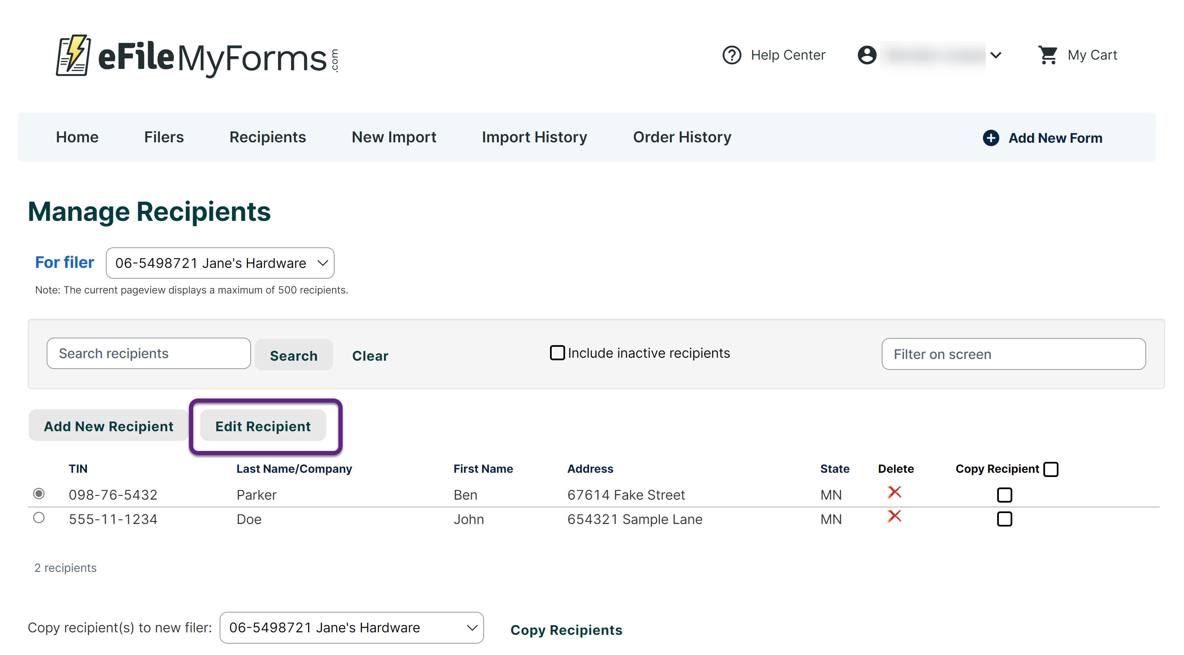The image size is (1184, 655).
Task: Click the Copy Recipients link
Action: pyautogui.click(x=566, y=630)
